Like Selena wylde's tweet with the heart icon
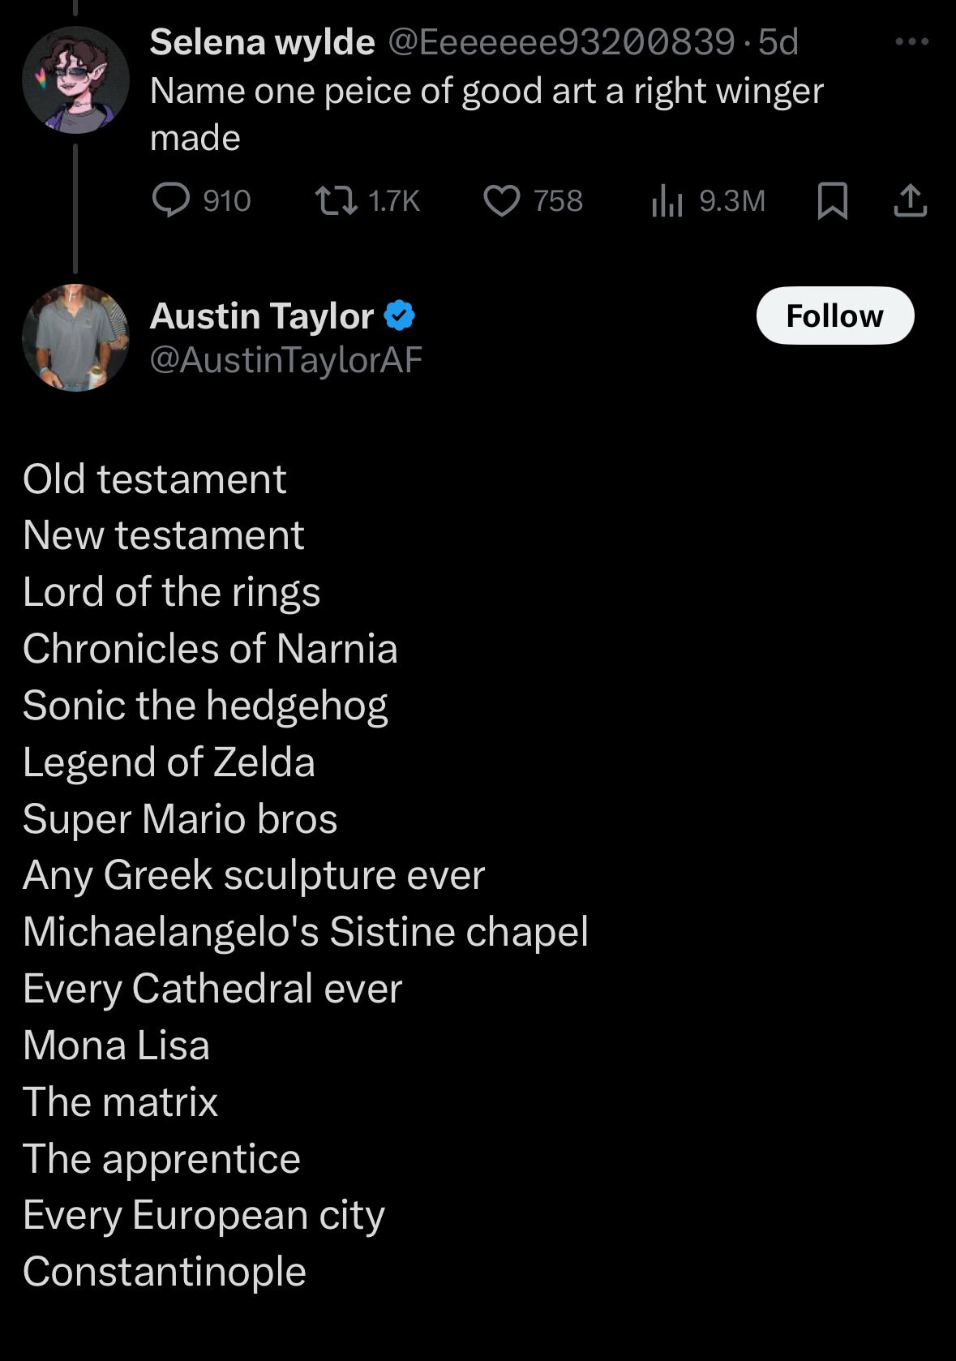Image resolution: width=956 pixels, height=1361 pixels. click(502, 200)
